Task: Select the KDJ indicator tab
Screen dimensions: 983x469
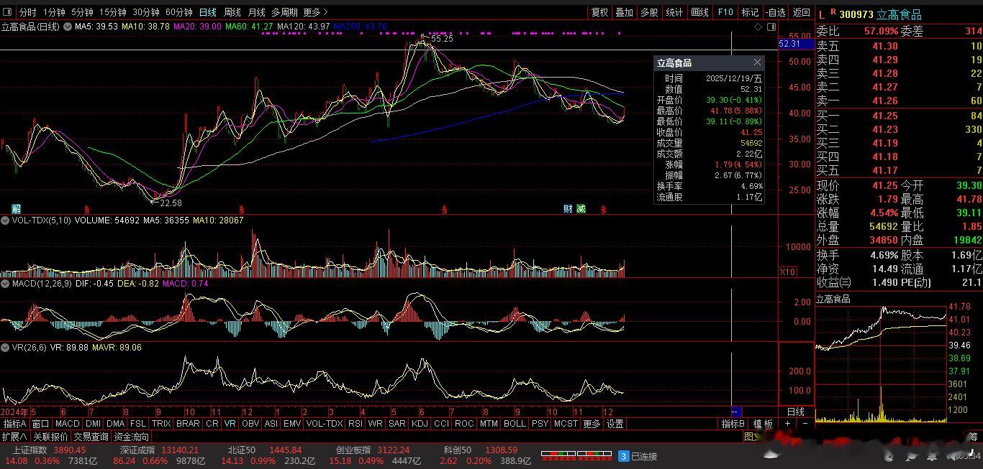Action: pyautogui.click(x=420, y=424)
